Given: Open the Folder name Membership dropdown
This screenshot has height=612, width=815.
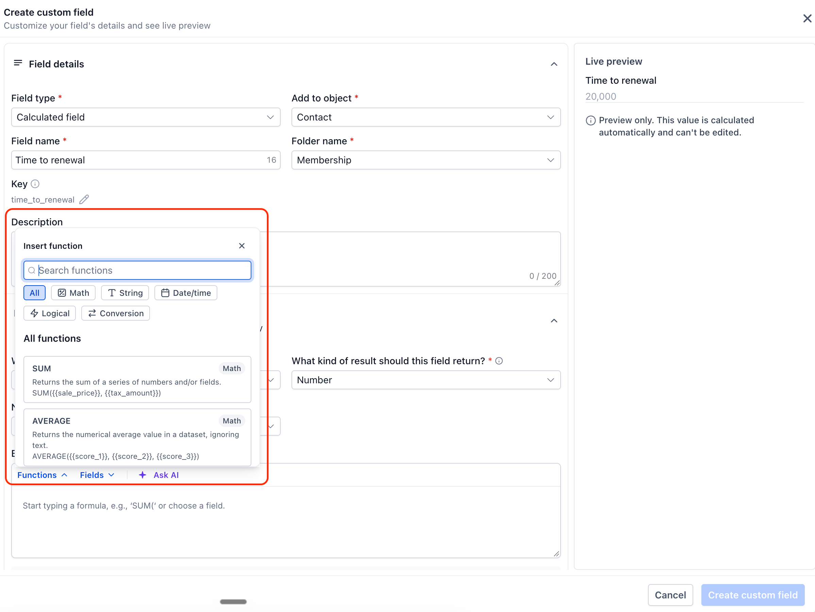Looking at the screenshot, I should point(426,160).
